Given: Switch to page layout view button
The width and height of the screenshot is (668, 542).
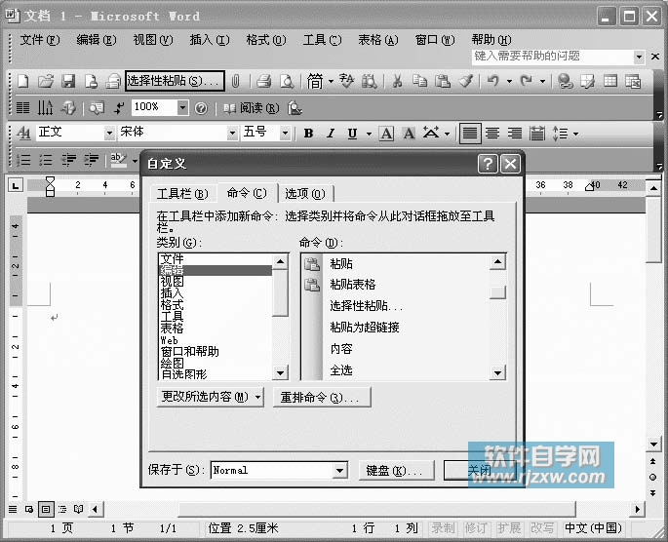Looking at the screenshot, I should point(46,509).
